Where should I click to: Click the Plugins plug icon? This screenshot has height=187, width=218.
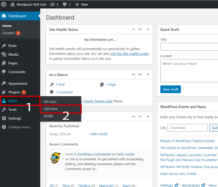[4, 92]
